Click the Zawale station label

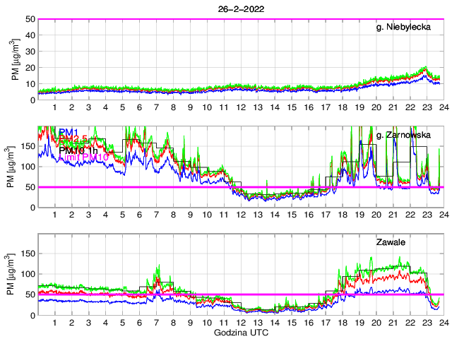pyautogui.click(x=391, y=242)
